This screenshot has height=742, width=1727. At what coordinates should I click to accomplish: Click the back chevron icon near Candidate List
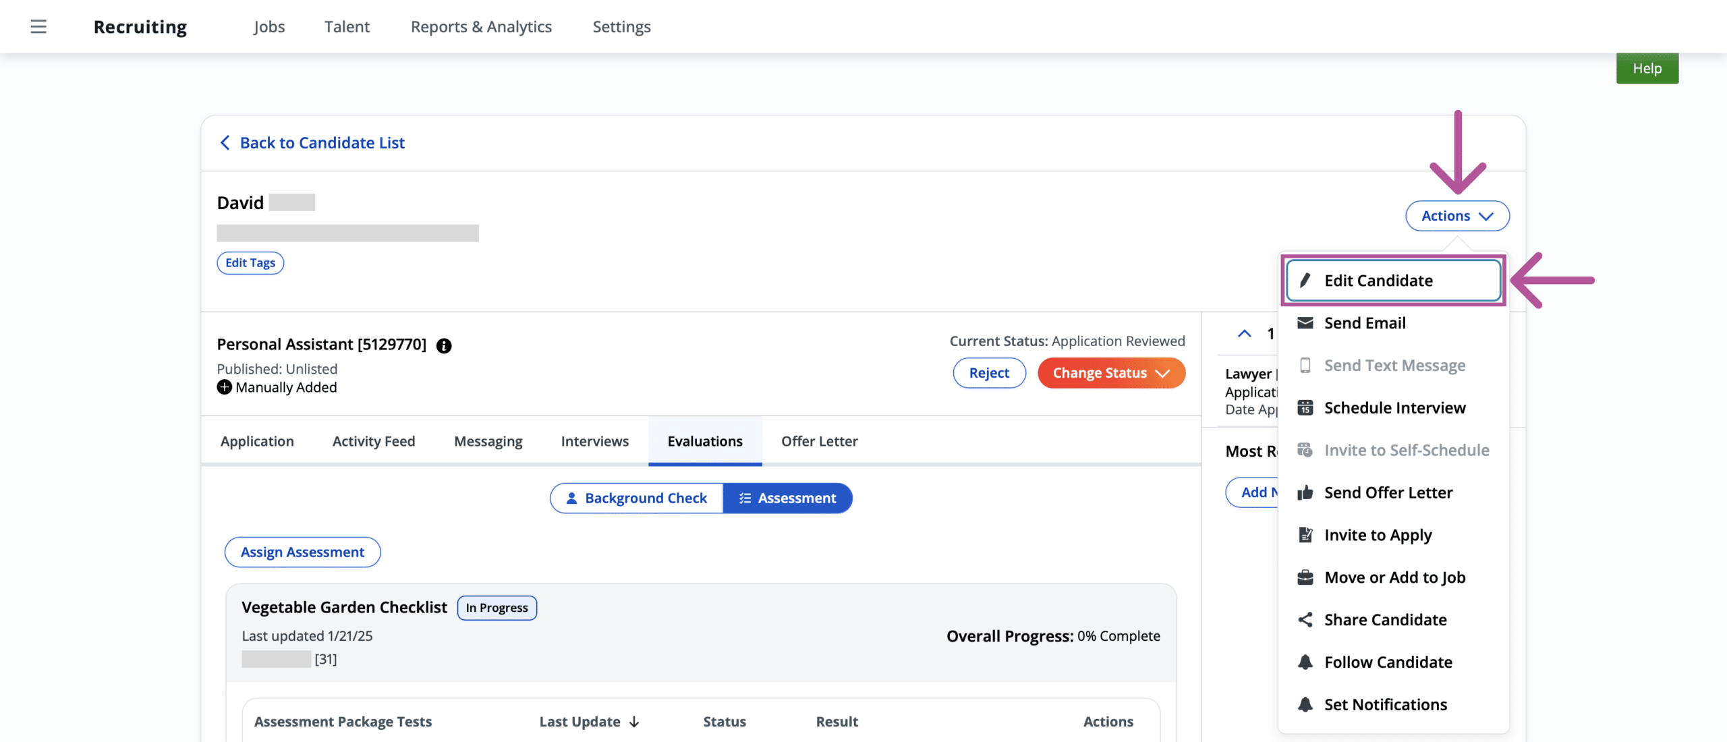pyautogui.click(x=225, y=143)
